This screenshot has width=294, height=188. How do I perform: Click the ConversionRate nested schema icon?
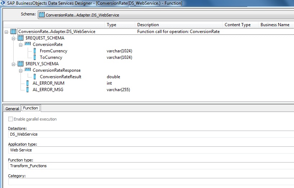coord(28,44)
